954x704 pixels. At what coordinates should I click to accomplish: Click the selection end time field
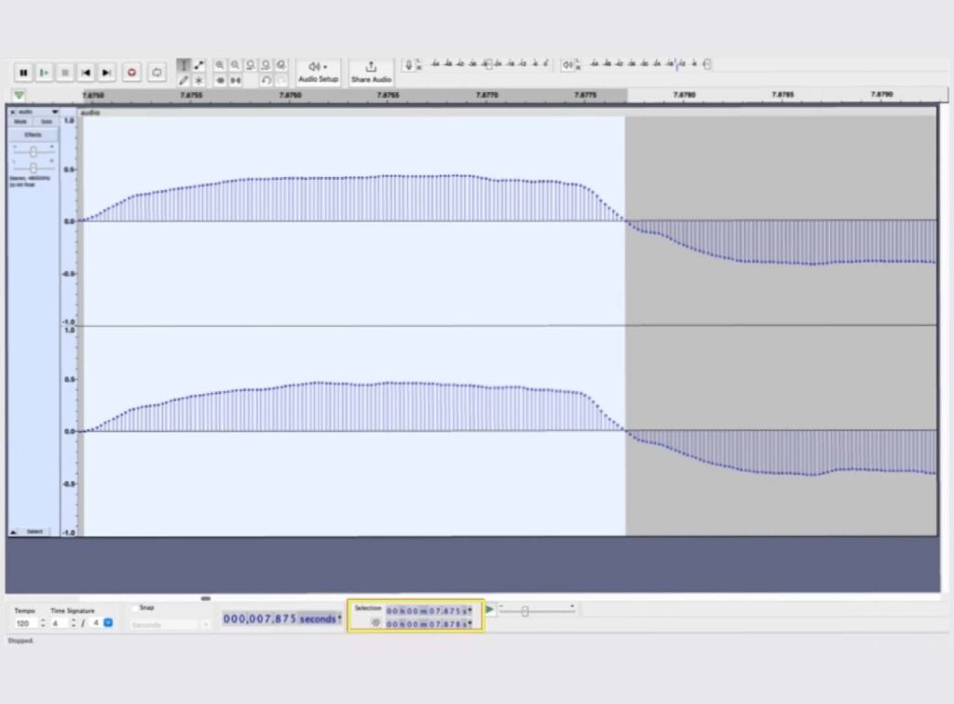click(x=427, y=624)
